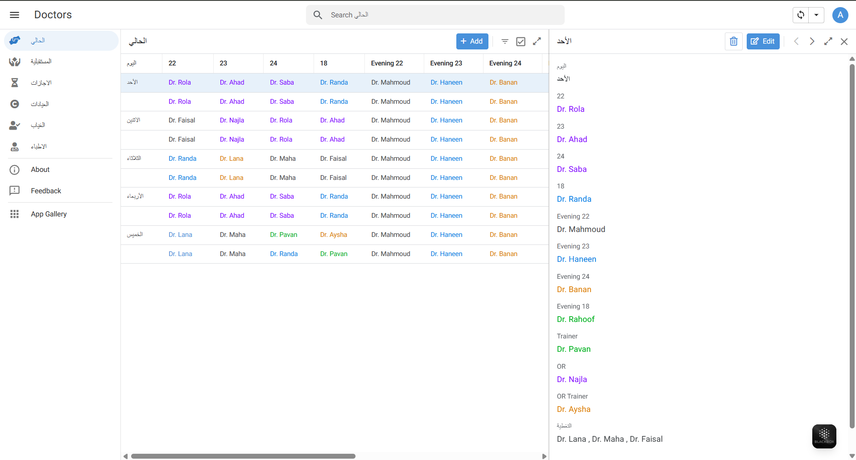Close the الأحد detail panel

click(x=844, y=41)
